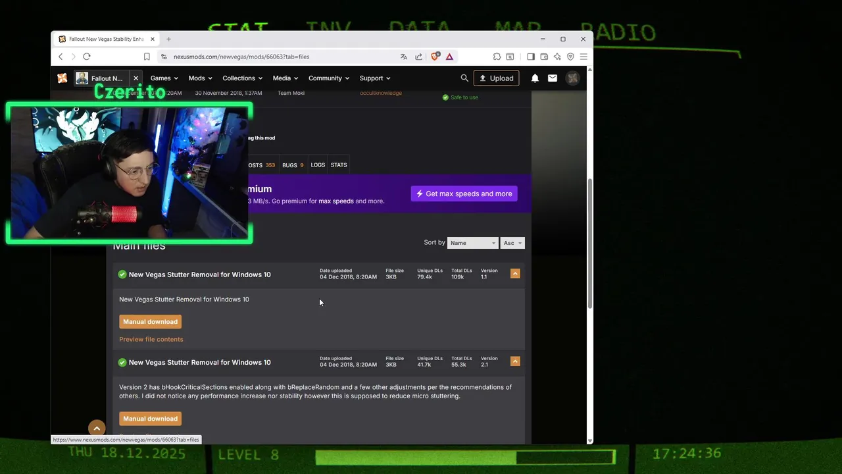Switch to the LOGS tab
Viewport: 842px width, 474px height.
[318, 165]
